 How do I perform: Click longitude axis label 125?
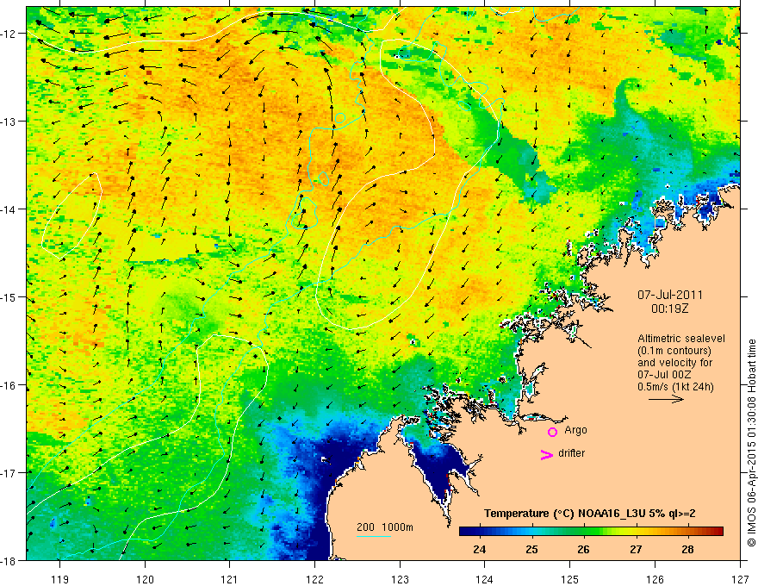coord(570,579)
